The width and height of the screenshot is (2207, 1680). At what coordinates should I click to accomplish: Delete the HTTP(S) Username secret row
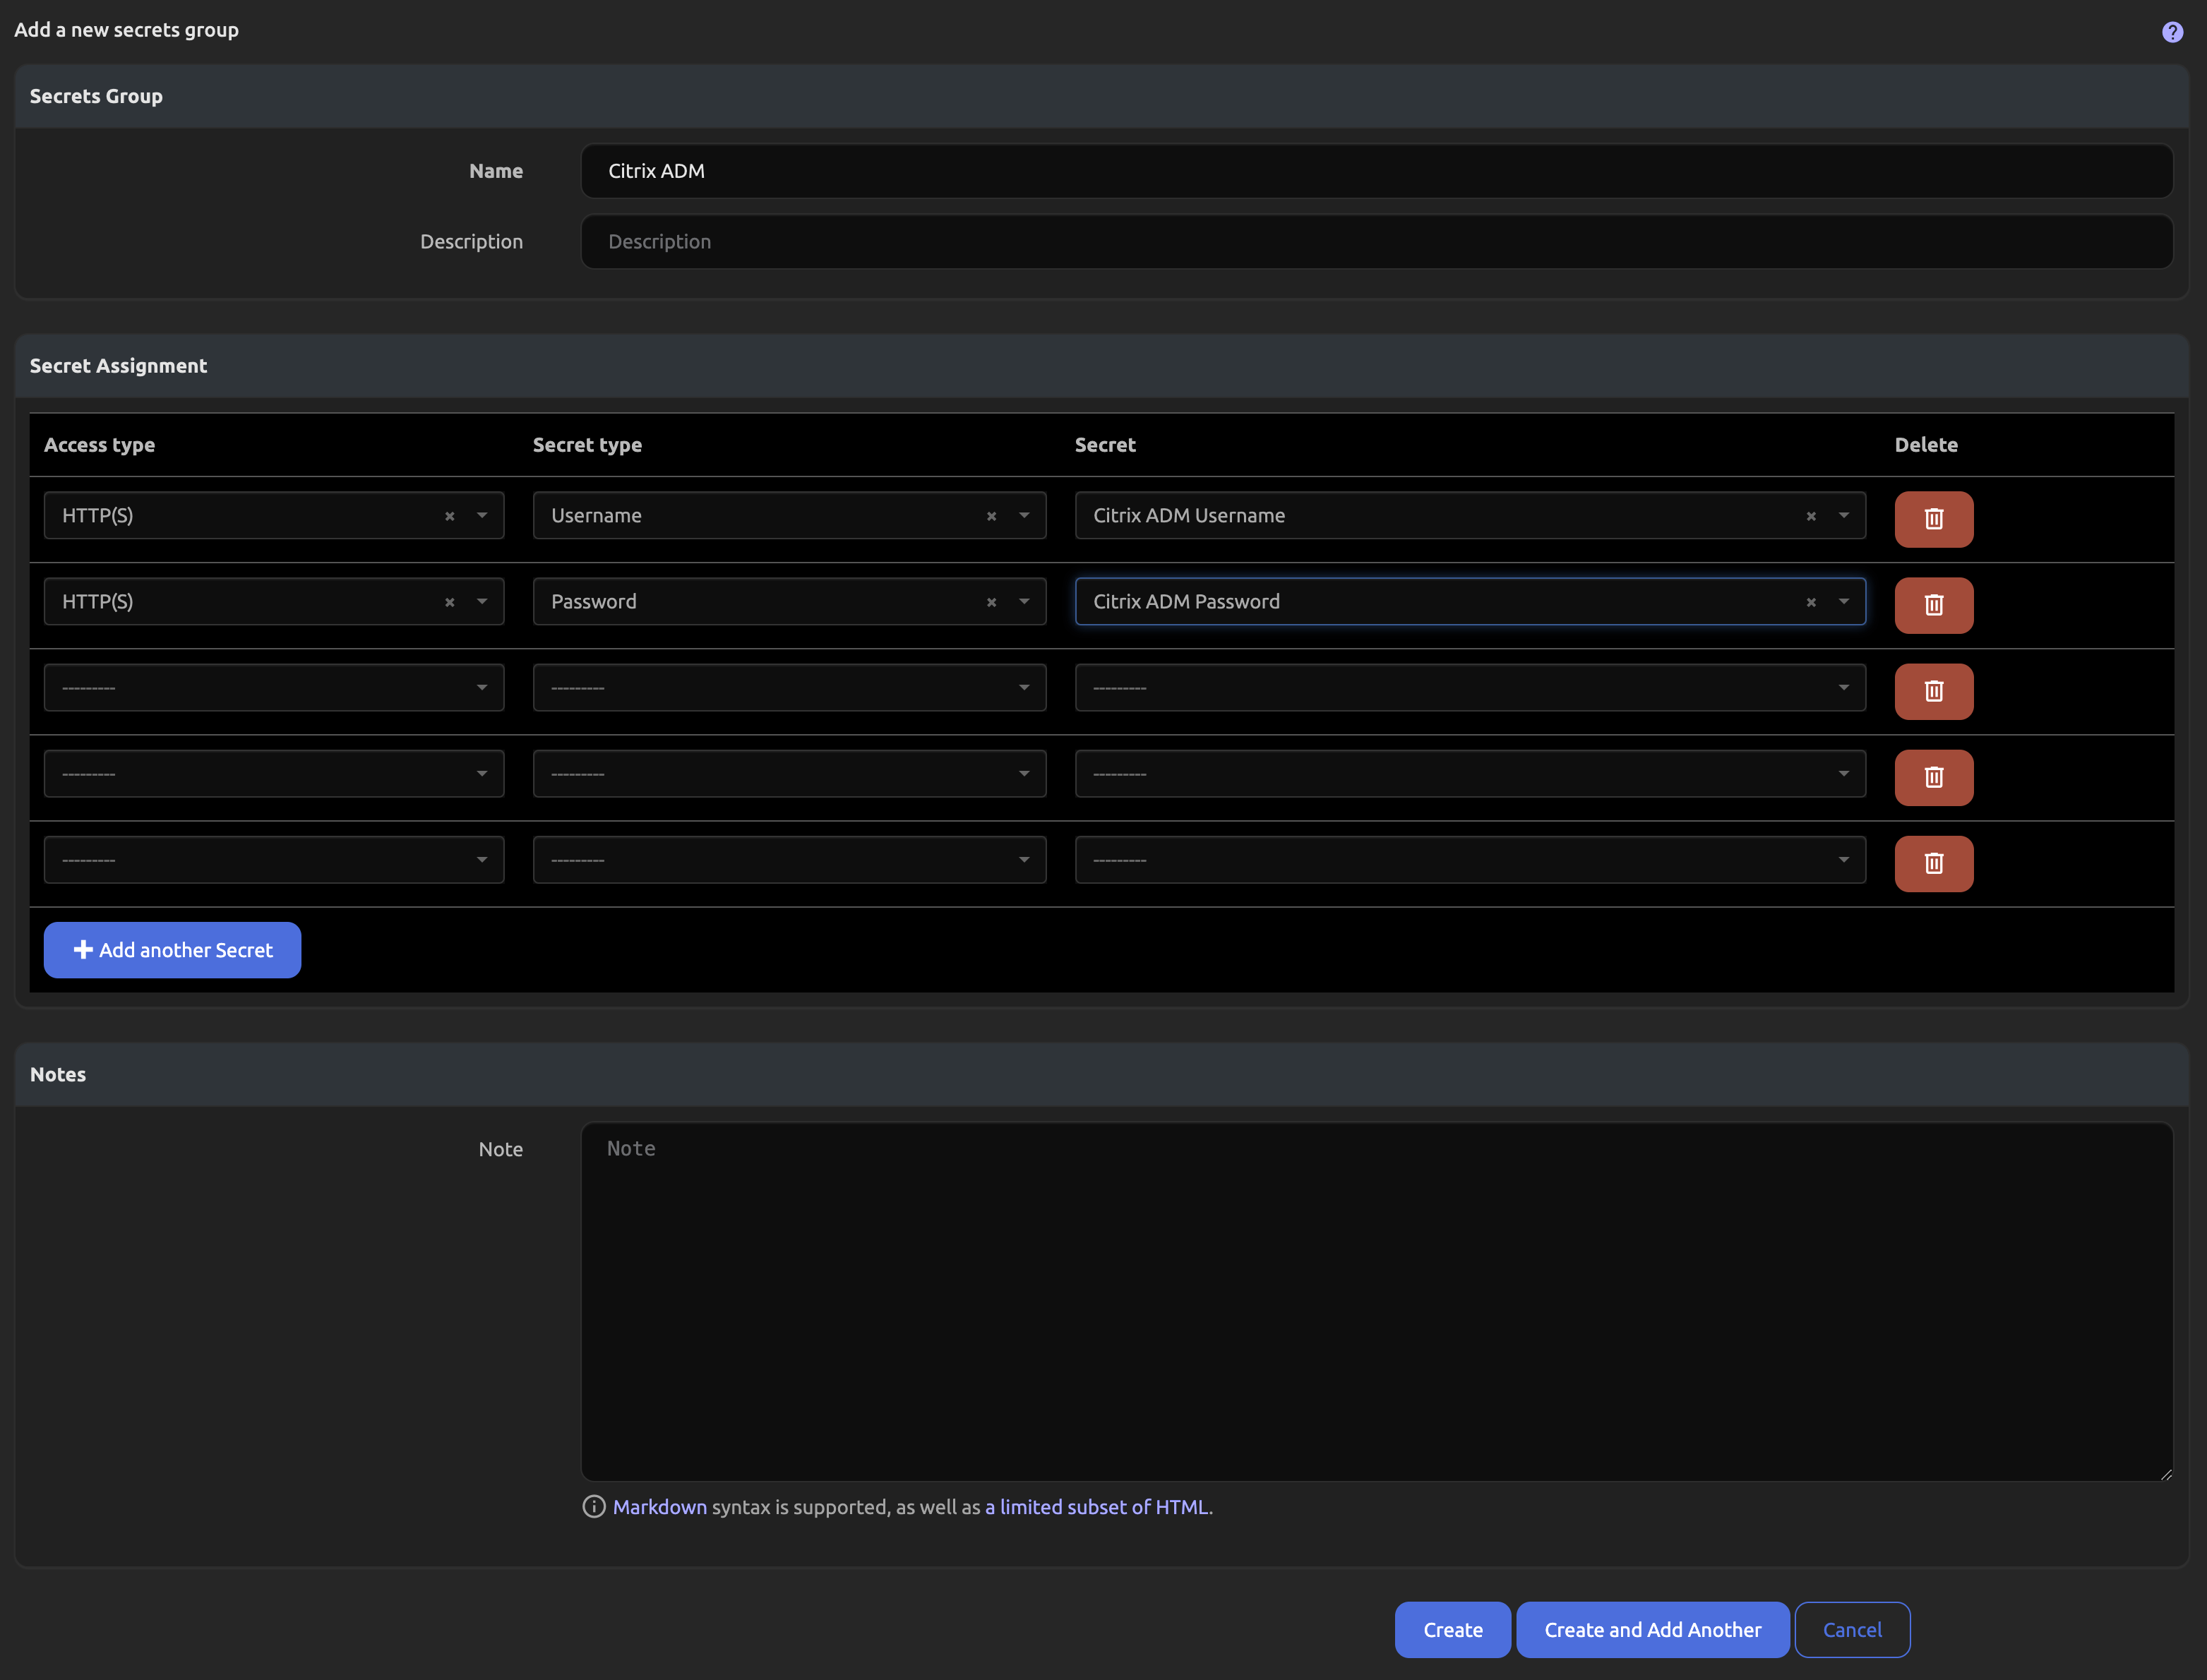(1933, 519)
